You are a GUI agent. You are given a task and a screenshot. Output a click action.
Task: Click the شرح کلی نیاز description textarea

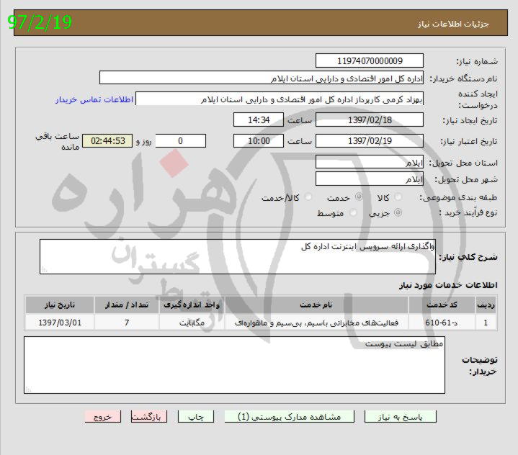click(x=238, y=257)
